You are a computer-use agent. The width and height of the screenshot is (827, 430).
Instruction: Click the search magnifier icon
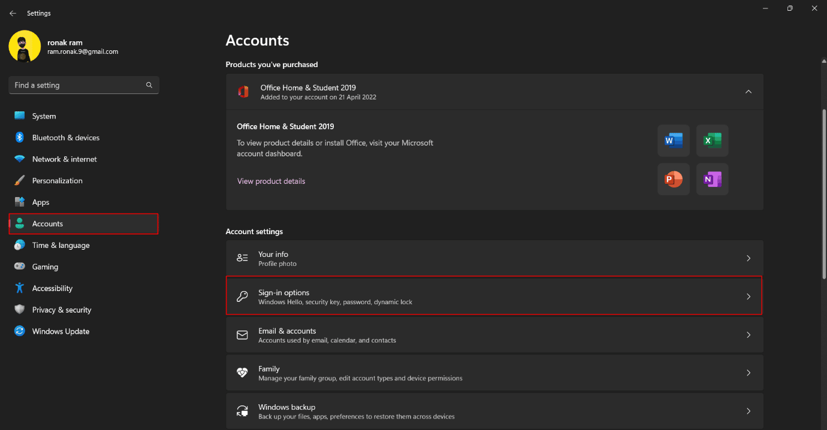click(149, 85)
